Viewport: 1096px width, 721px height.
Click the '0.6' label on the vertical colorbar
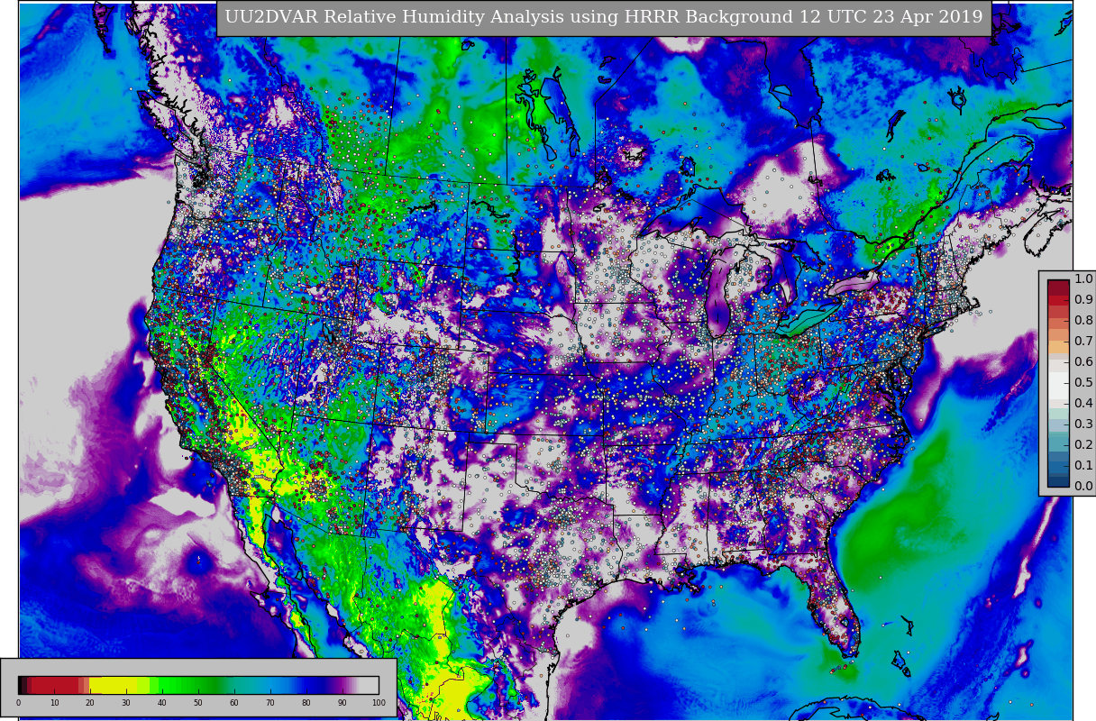click(1083, 362)
